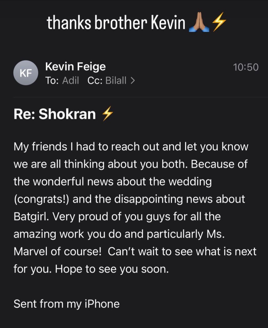The image size is (268, 328).
Task: Tap the "Cc:" label in header
Action: (x=95, y=81)
